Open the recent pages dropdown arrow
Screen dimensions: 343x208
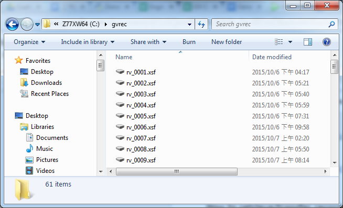pyautogui.click(x=37, y=25)
